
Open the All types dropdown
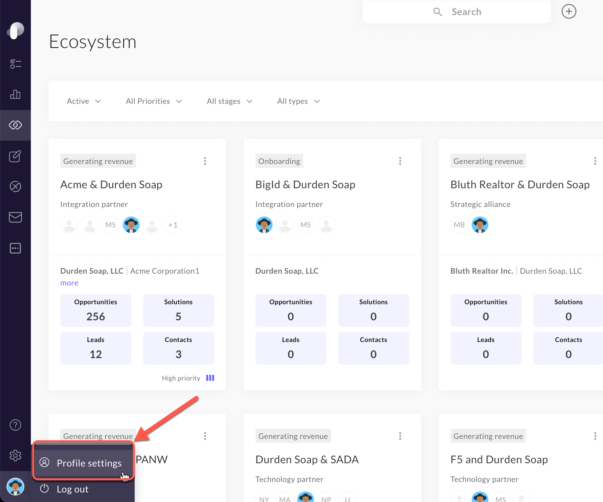(x=298, y=101)
